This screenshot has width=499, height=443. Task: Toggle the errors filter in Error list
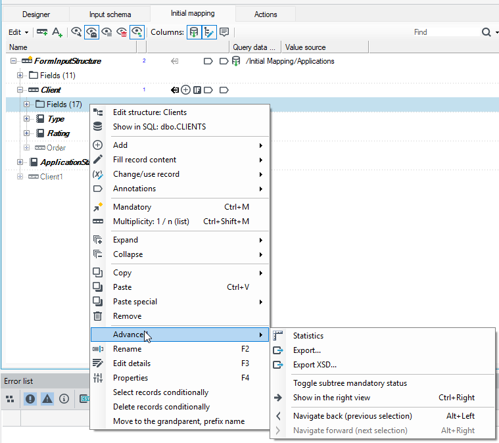point(30,399)
